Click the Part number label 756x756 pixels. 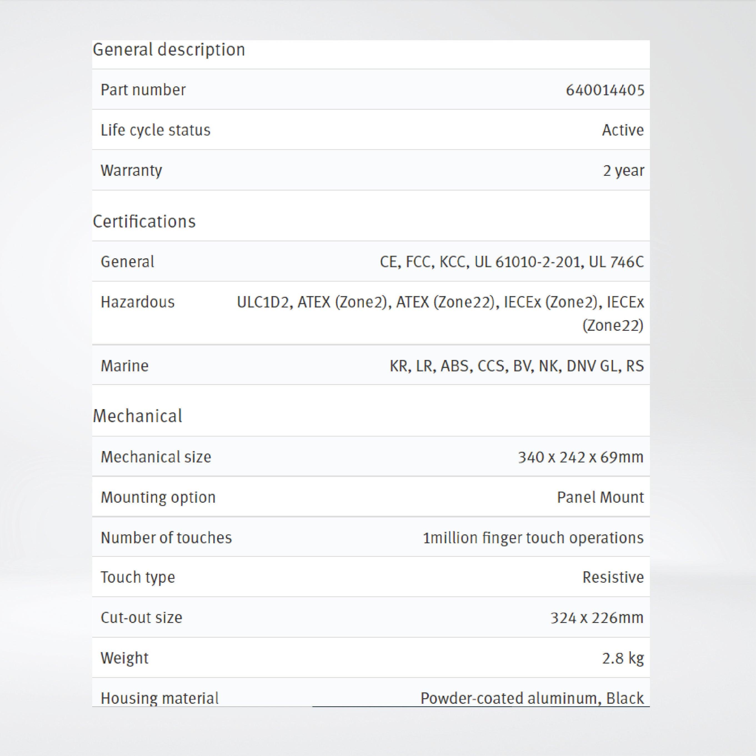(x=143, y=90)
